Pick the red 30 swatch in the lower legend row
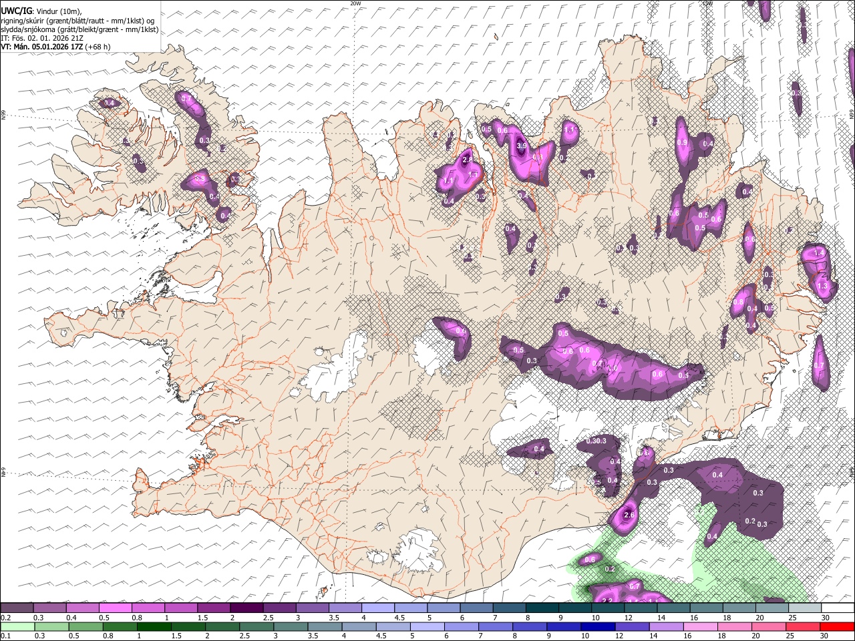855x641 pixels. click(837, 626)
